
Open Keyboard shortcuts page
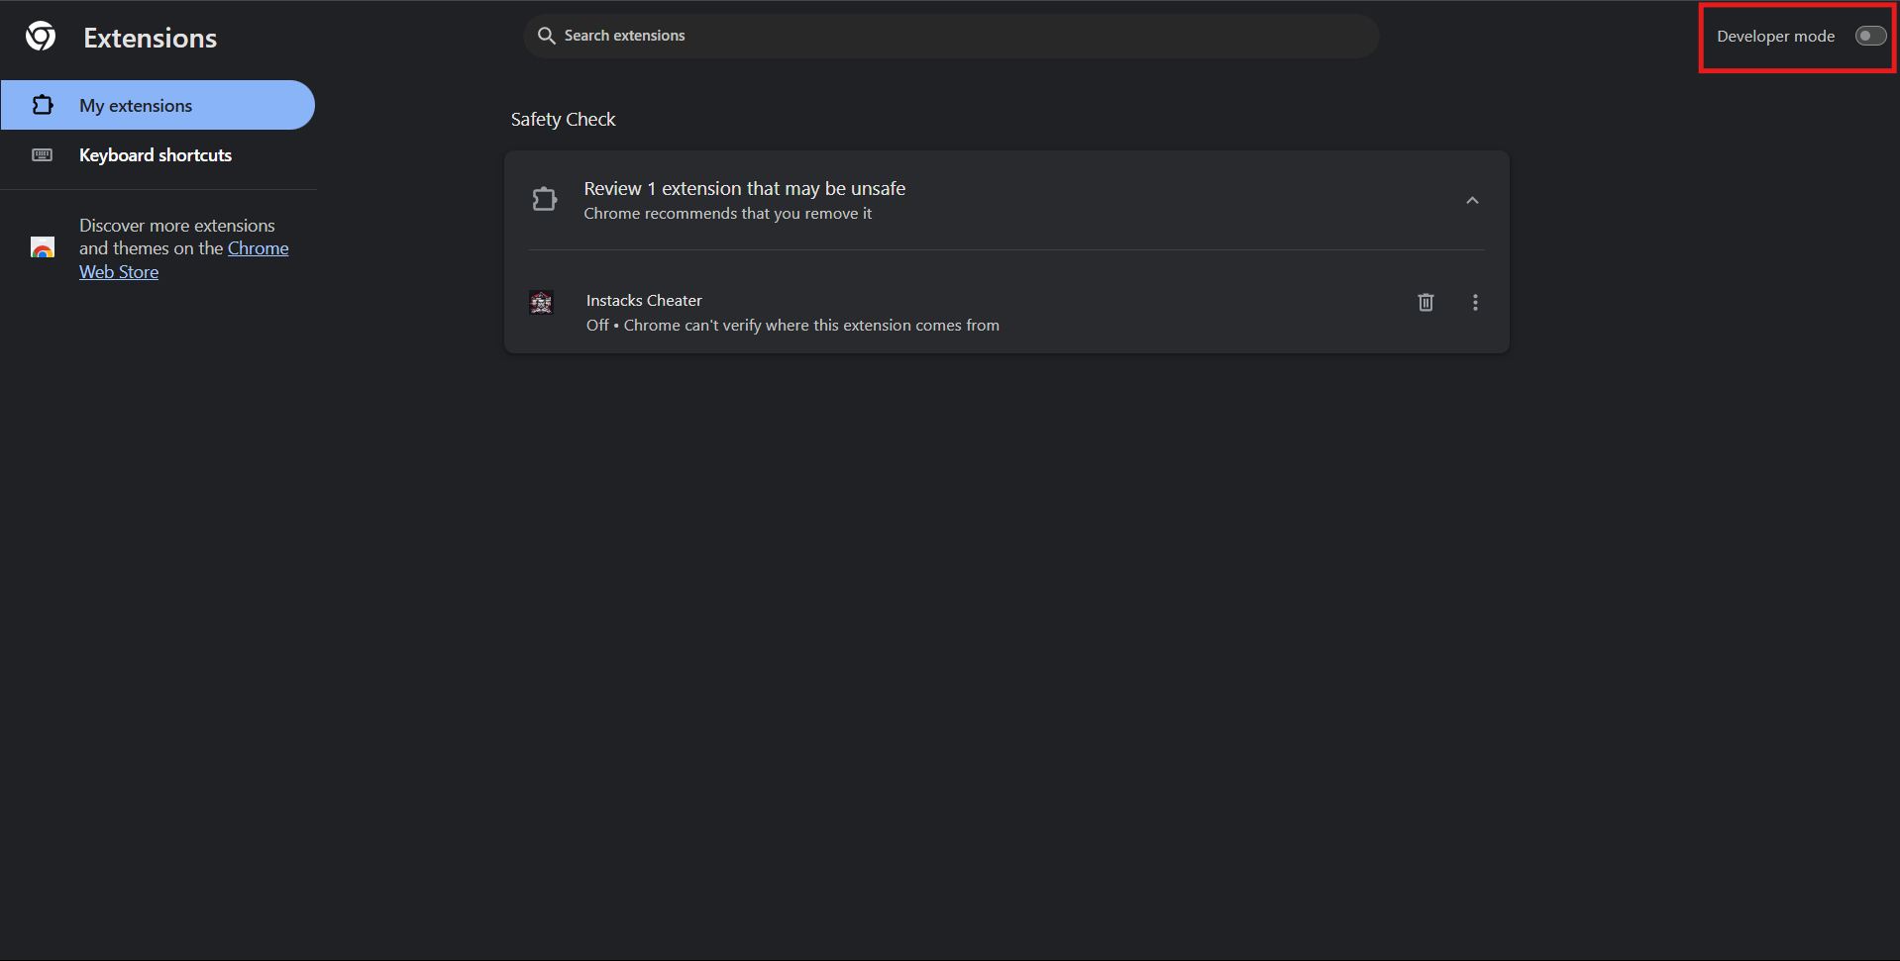pos(156,155)
